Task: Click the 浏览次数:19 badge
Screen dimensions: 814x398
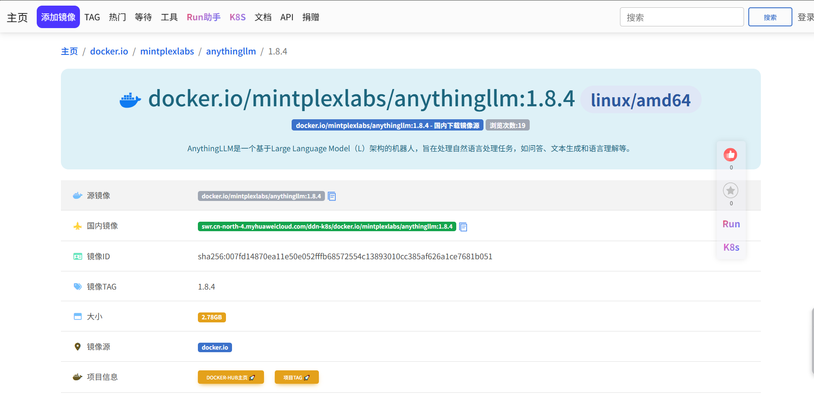Action: click(x=508, y=125)
